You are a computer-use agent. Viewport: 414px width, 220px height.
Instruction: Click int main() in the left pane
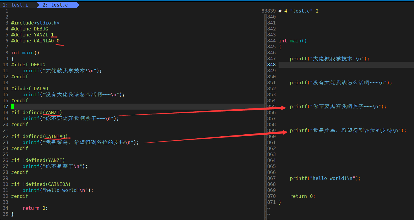pyautogui.click(x=25, y=53)
